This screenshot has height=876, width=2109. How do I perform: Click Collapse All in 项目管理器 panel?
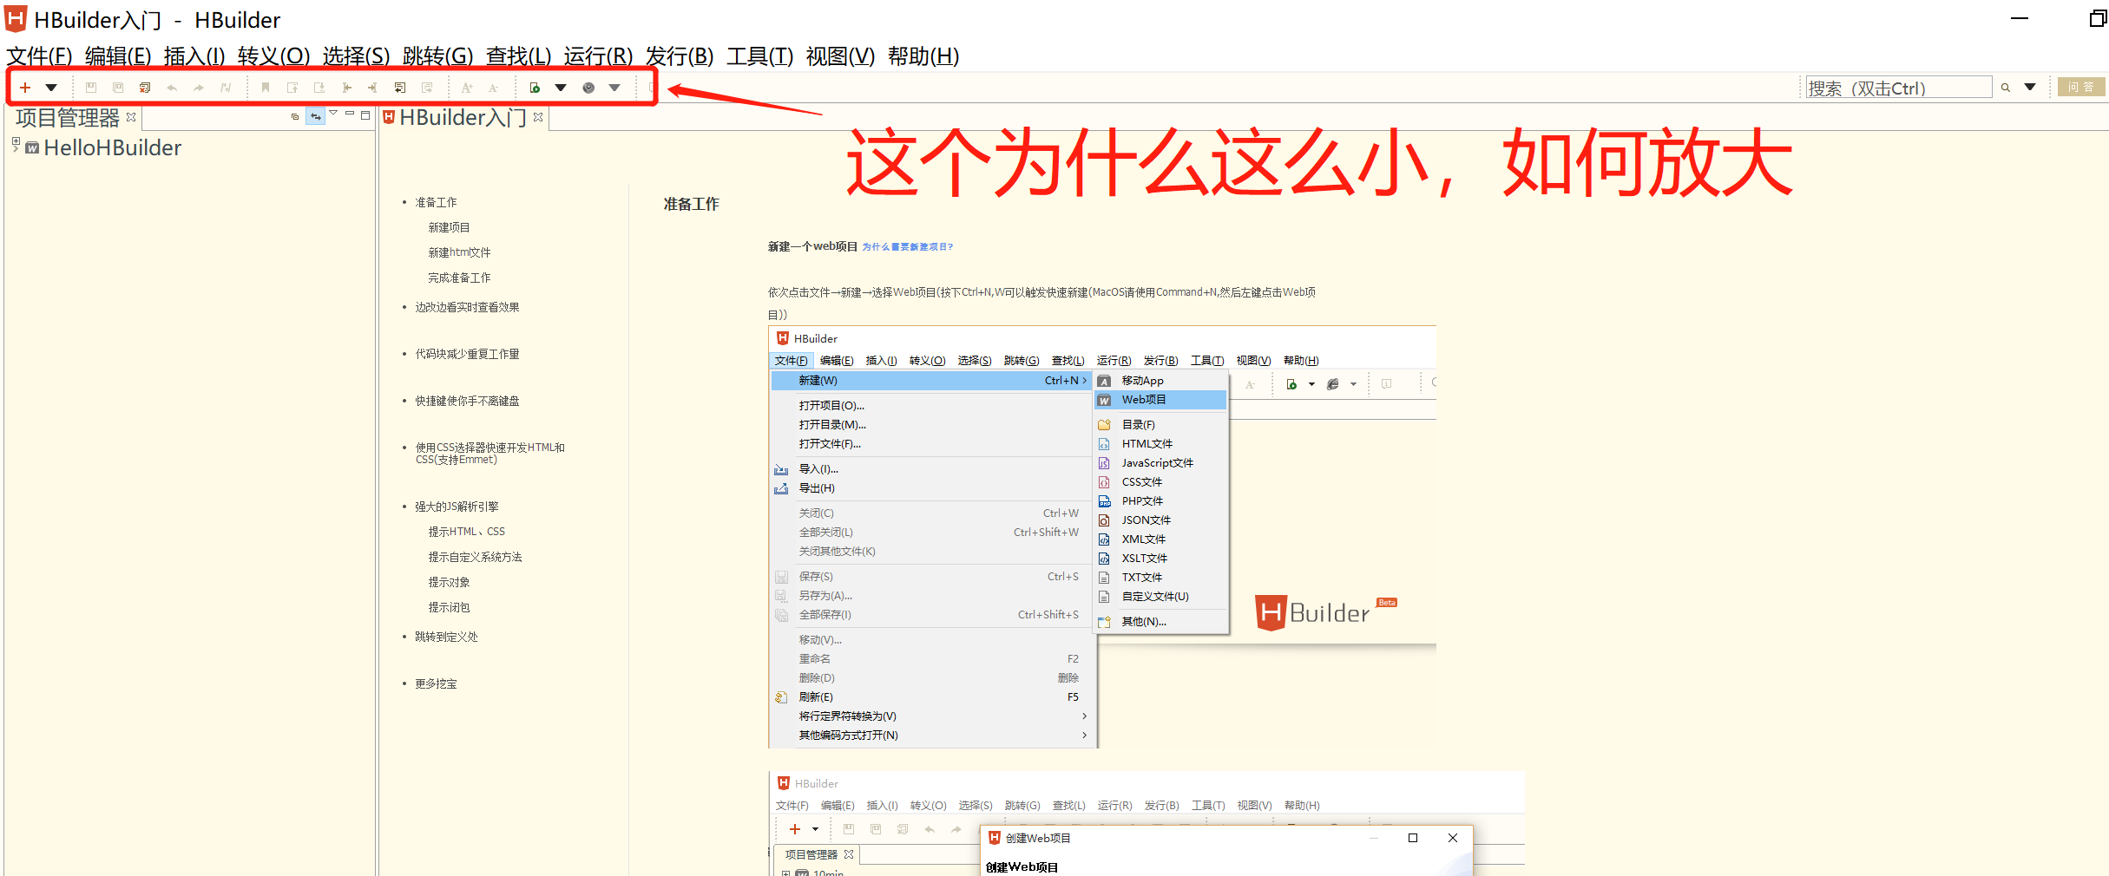295,116
